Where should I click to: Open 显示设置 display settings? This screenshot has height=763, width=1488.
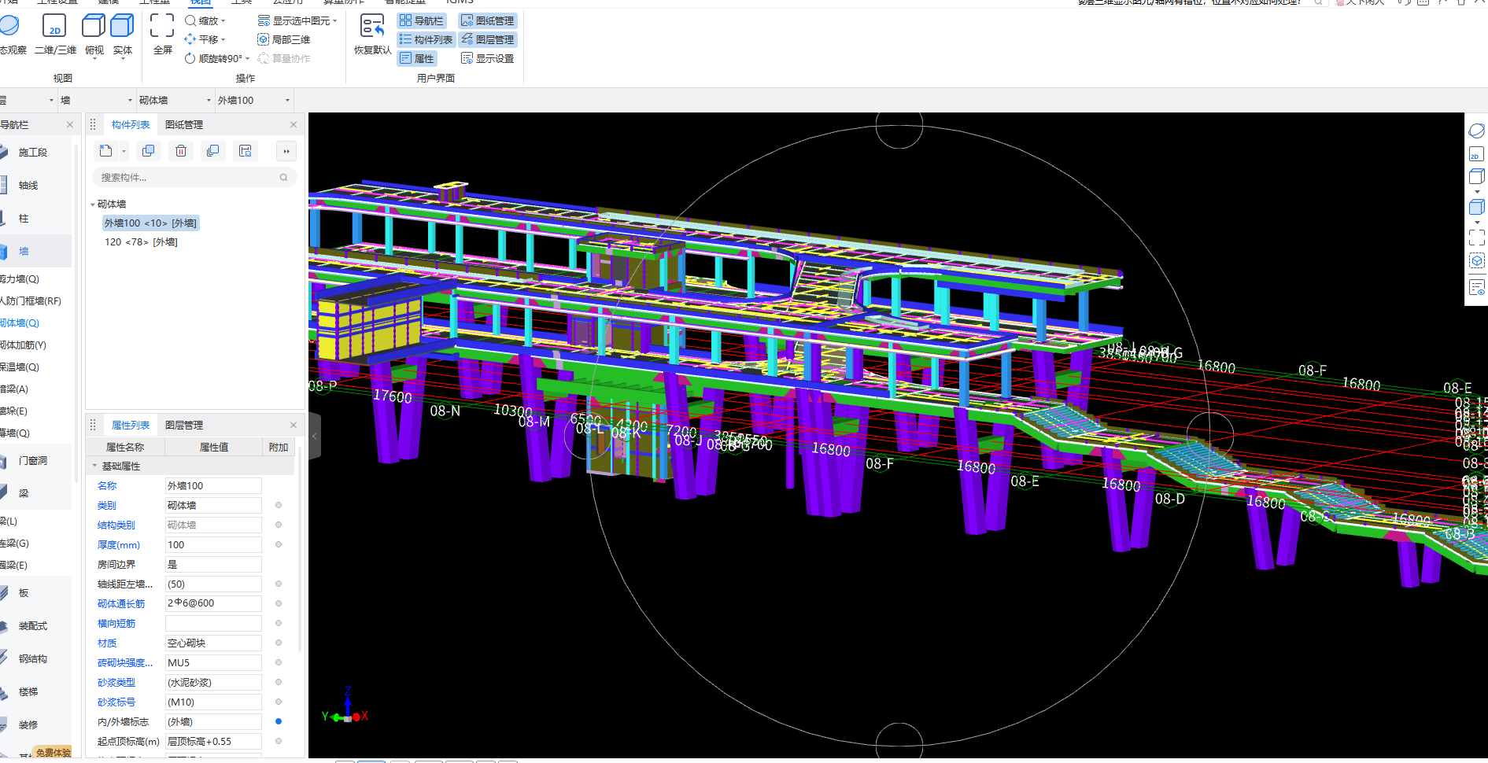(487, 58)
